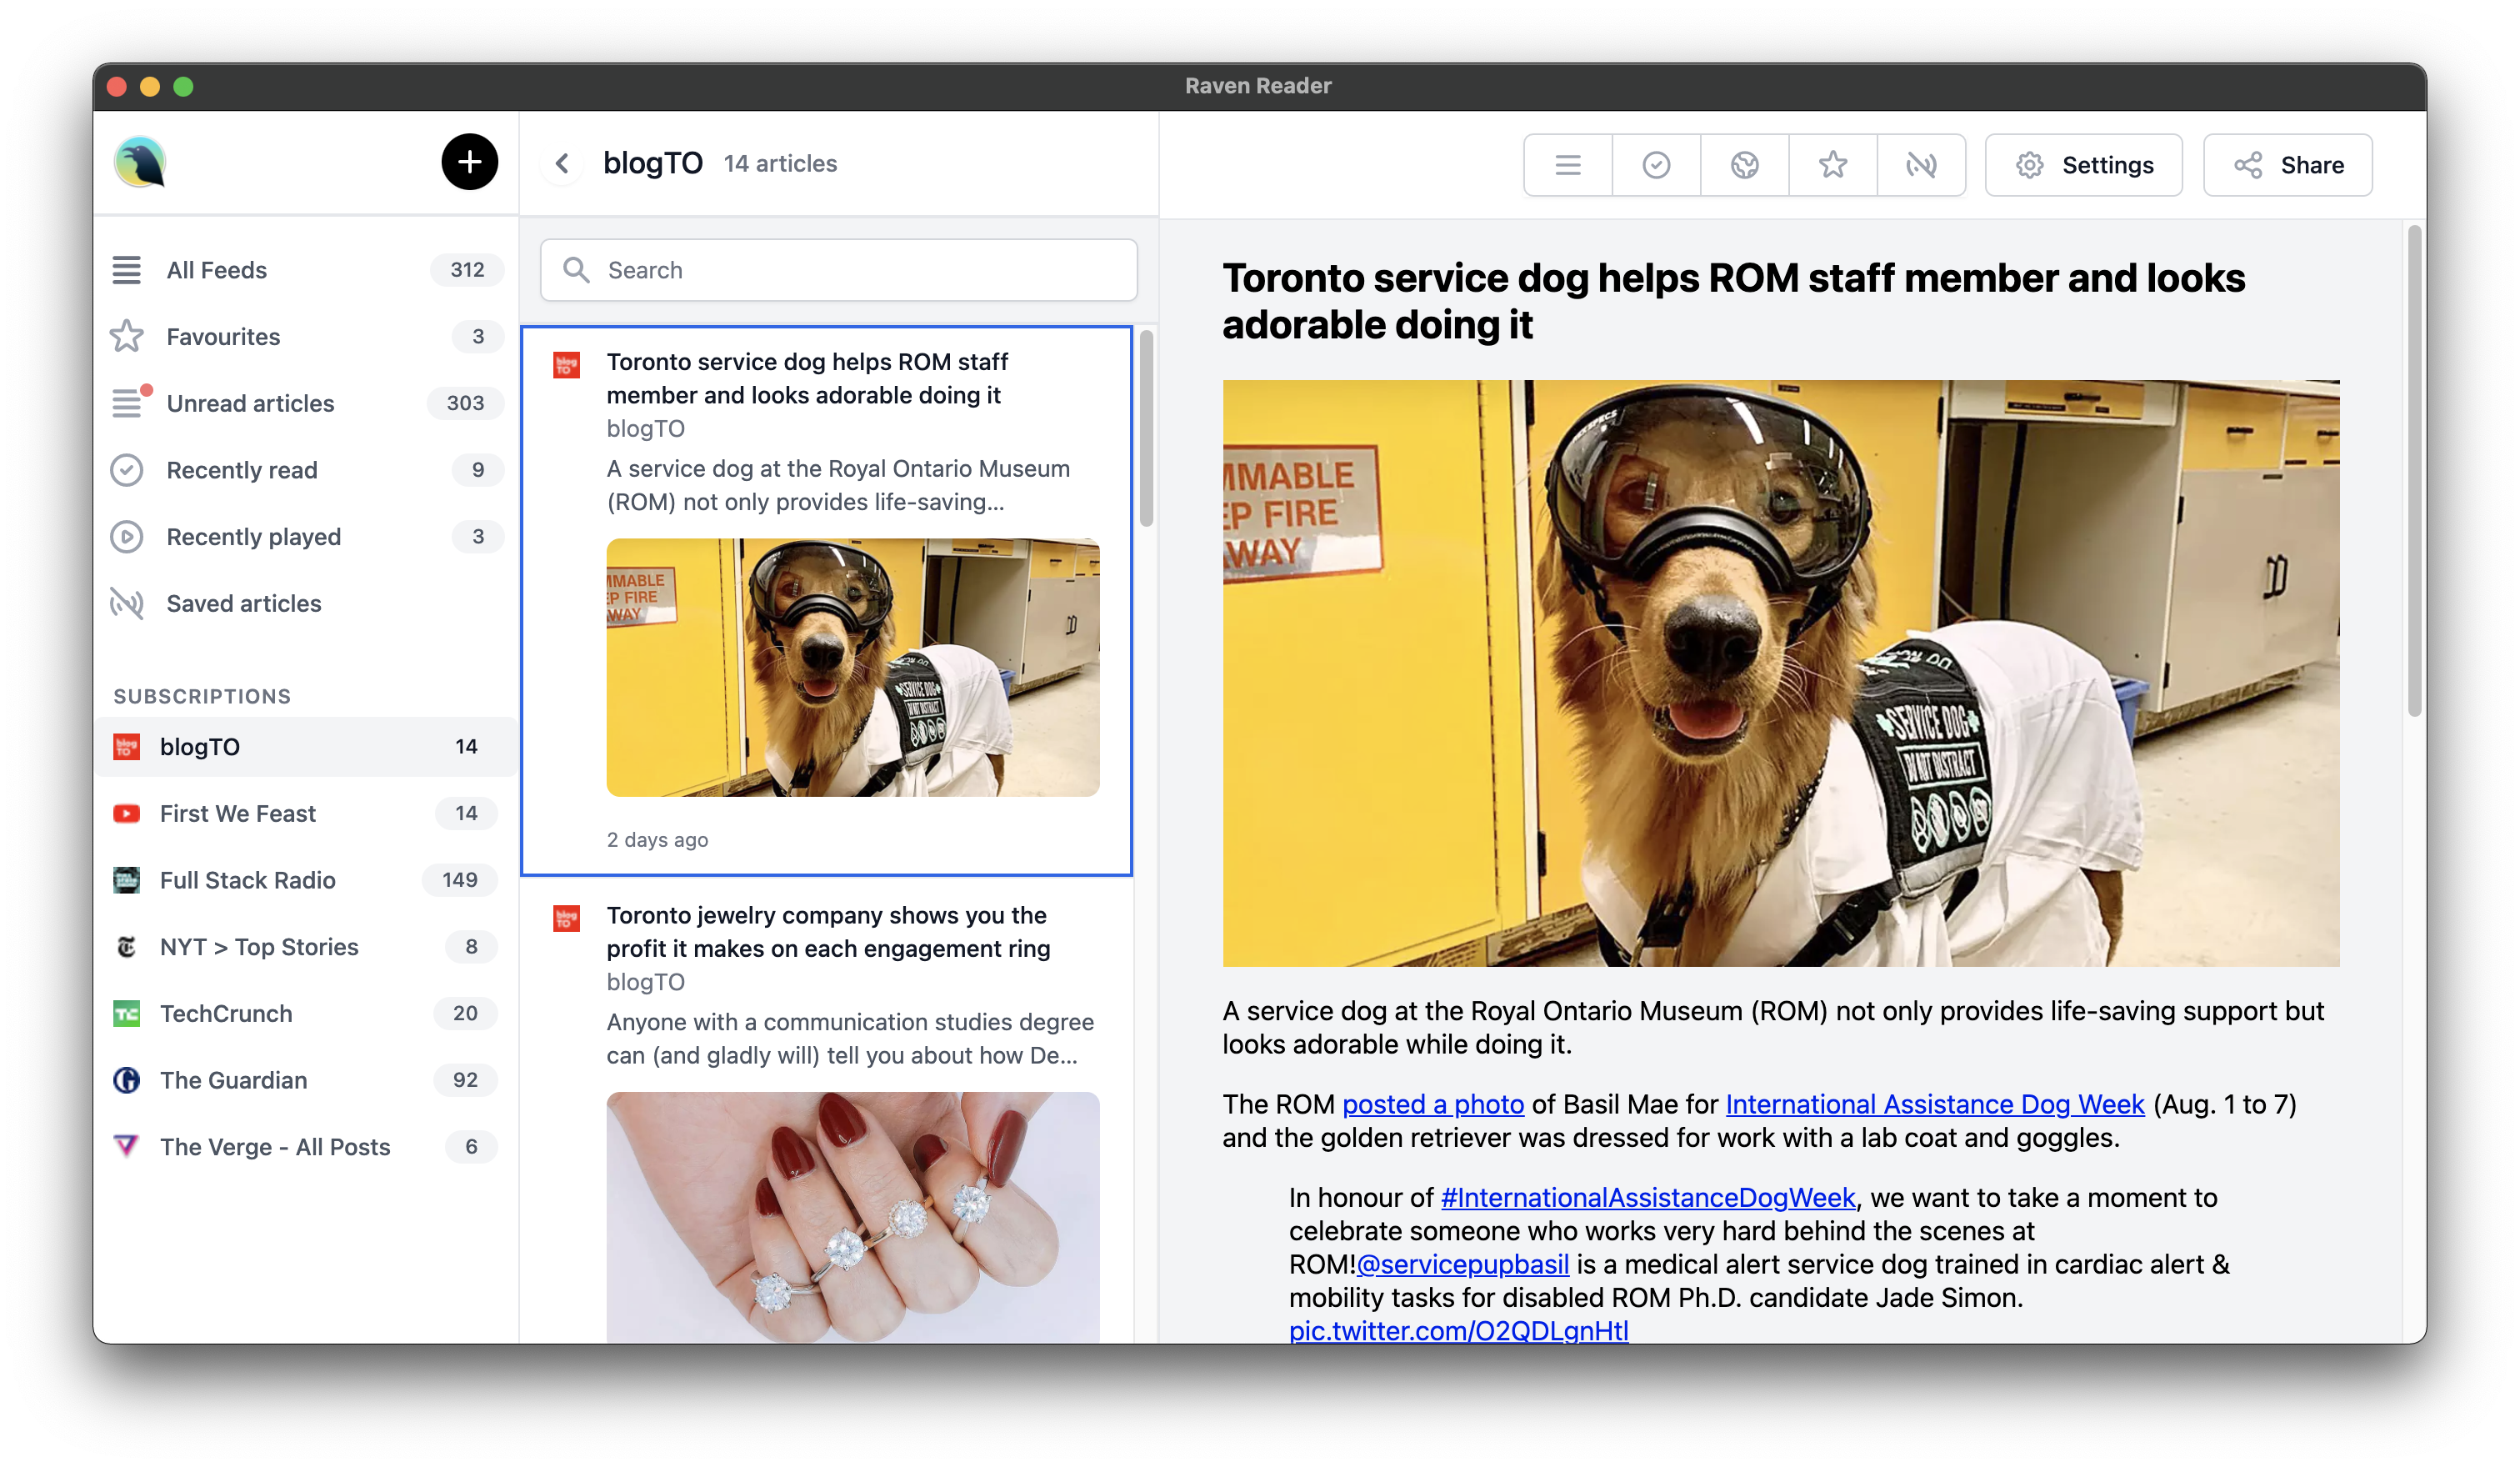The width and height of the screenshot is (2520, 1467).
Task: Open the TechCrunch subscription feed
Action: point(226,1013)
